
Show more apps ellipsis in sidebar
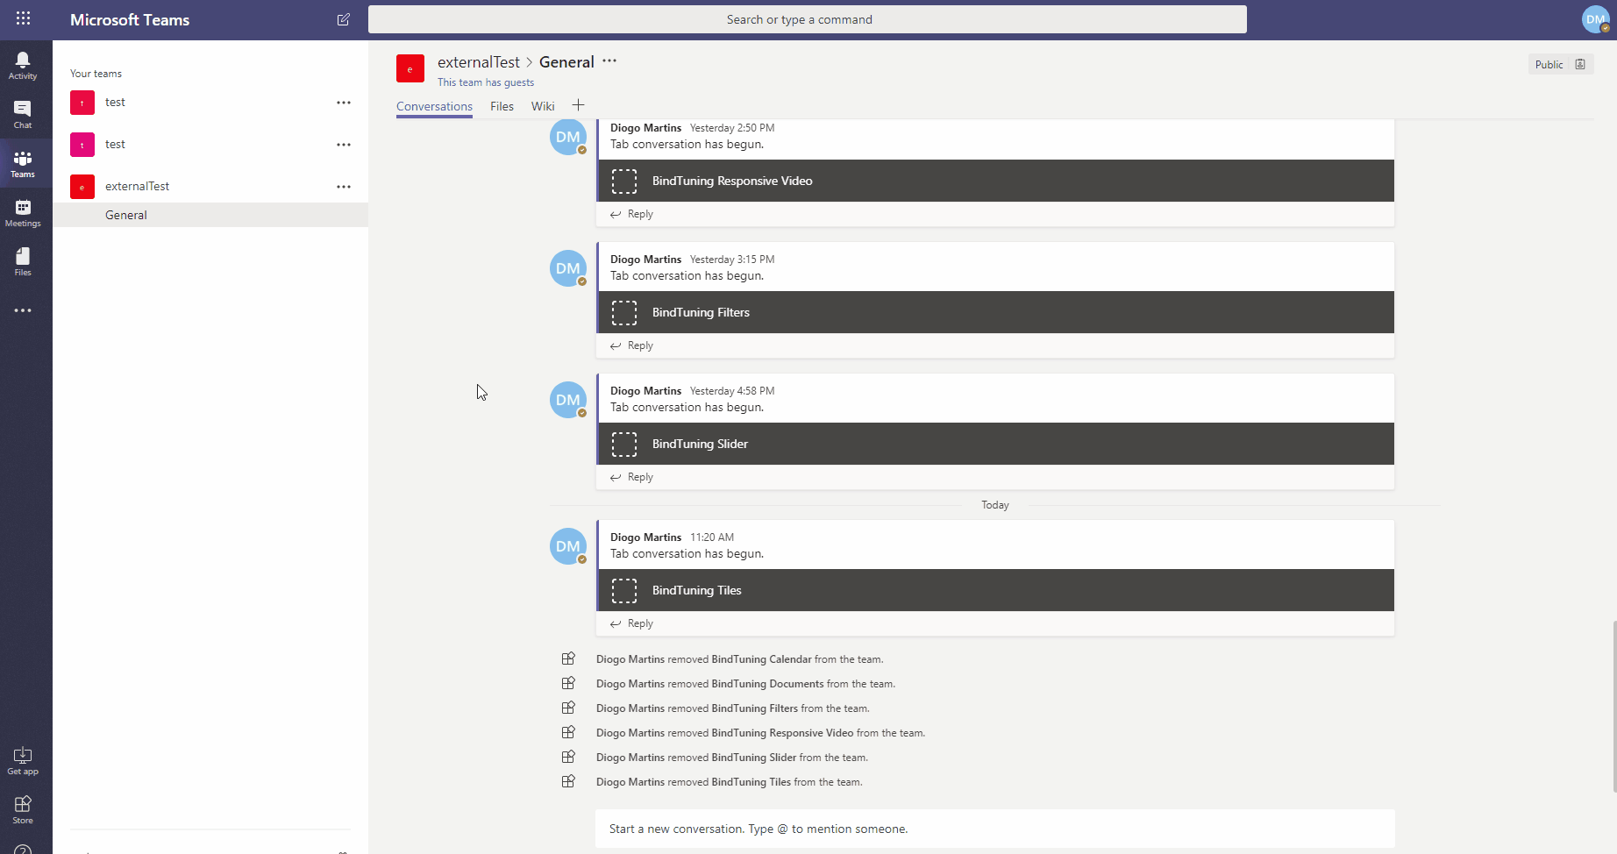23,310
